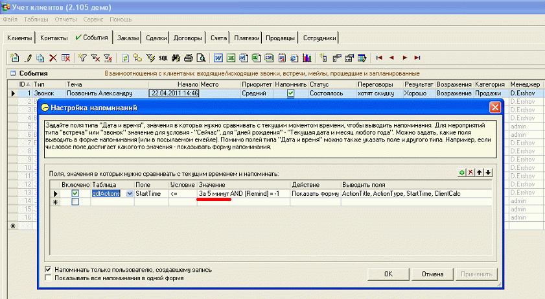Switch to the 'Заказы' tab

[x=127, y=38]
